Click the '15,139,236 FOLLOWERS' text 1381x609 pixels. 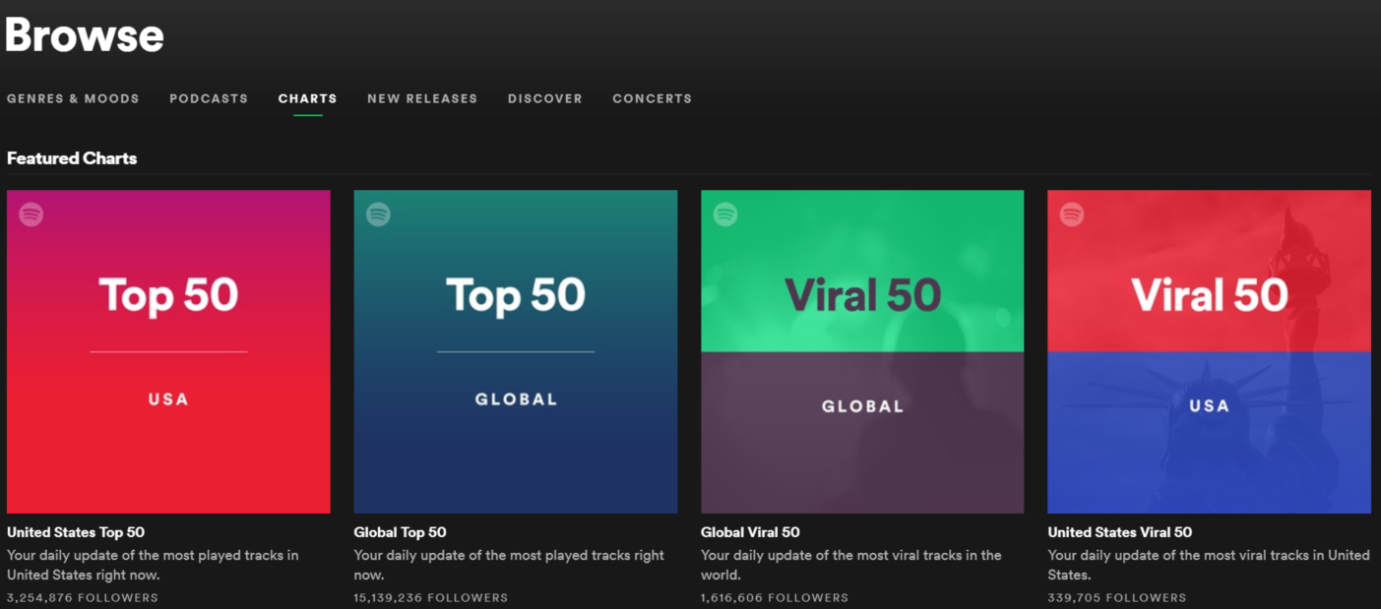(431, 597)
